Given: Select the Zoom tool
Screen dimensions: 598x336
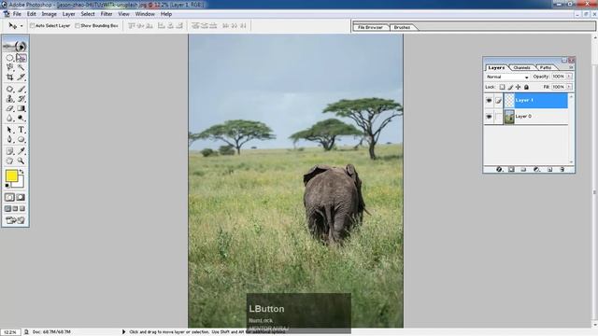Looking at the screenshot, I should pos(21,161).
